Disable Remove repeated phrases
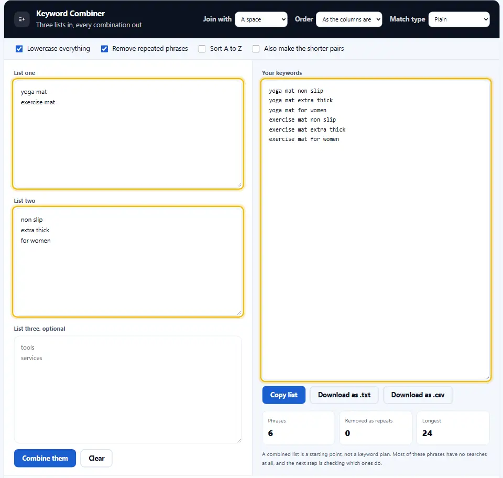503x478 pixels. (x=105, y=49)
